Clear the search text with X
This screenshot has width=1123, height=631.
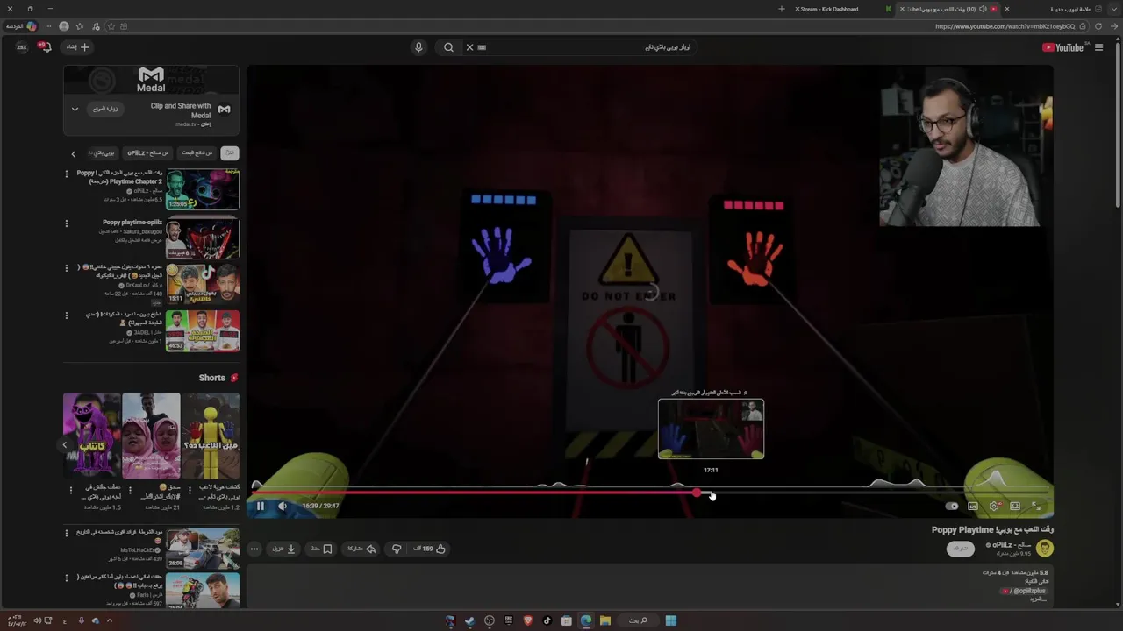click(x=469, y=47)
